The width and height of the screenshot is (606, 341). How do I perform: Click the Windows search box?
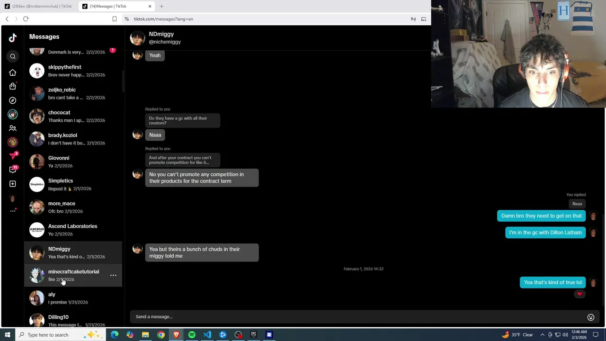(60, 335)
